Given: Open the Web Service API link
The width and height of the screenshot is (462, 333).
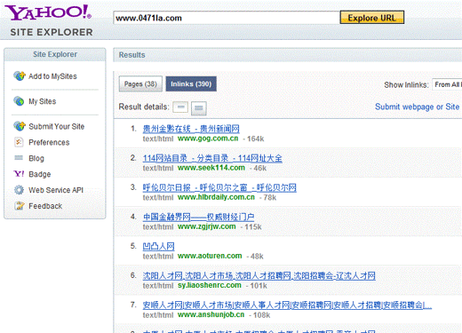Looking at the screenshot, I should click(56, 190).
